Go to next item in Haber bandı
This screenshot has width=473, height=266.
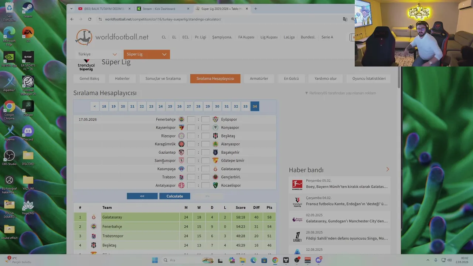click(388, 169)
